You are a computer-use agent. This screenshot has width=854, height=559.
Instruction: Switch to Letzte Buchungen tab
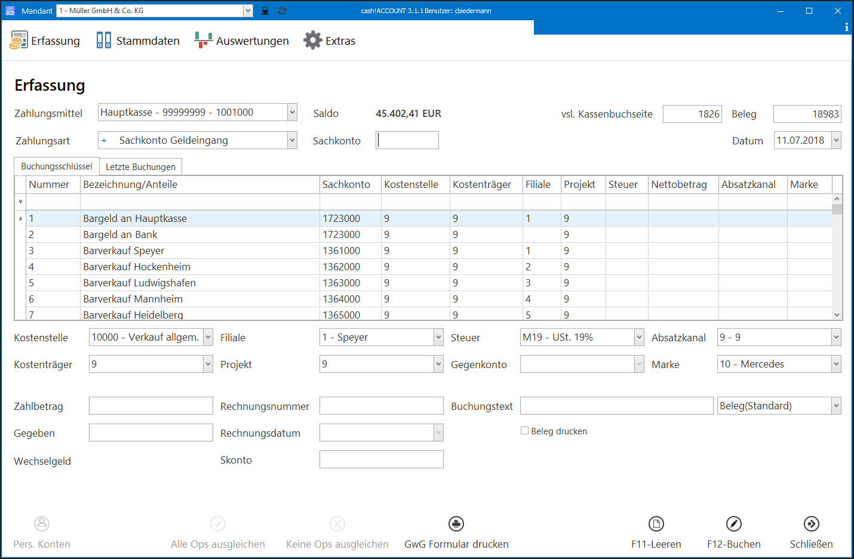140,167
